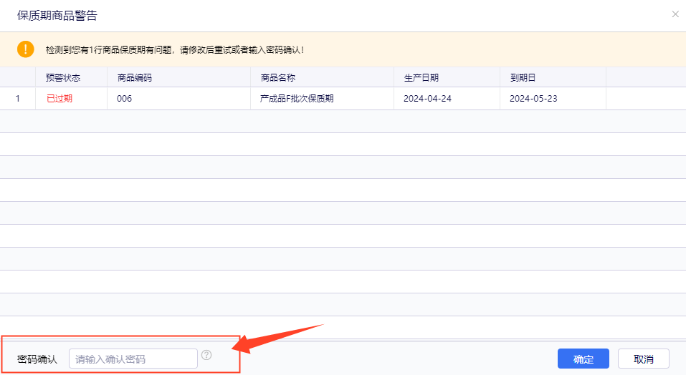
Task: Click the blue 确定 button
Action: click(583, 359)
